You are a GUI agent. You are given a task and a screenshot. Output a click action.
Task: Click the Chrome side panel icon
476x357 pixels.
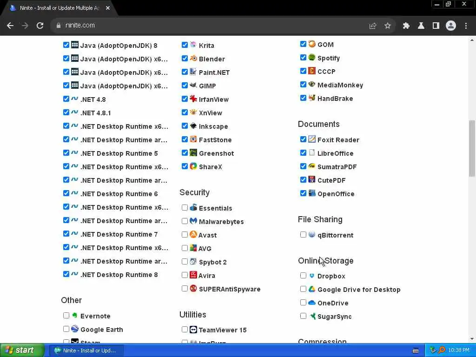(436, 26)
